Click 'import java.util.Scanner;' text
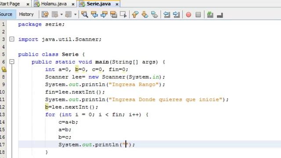 [60, 39]
